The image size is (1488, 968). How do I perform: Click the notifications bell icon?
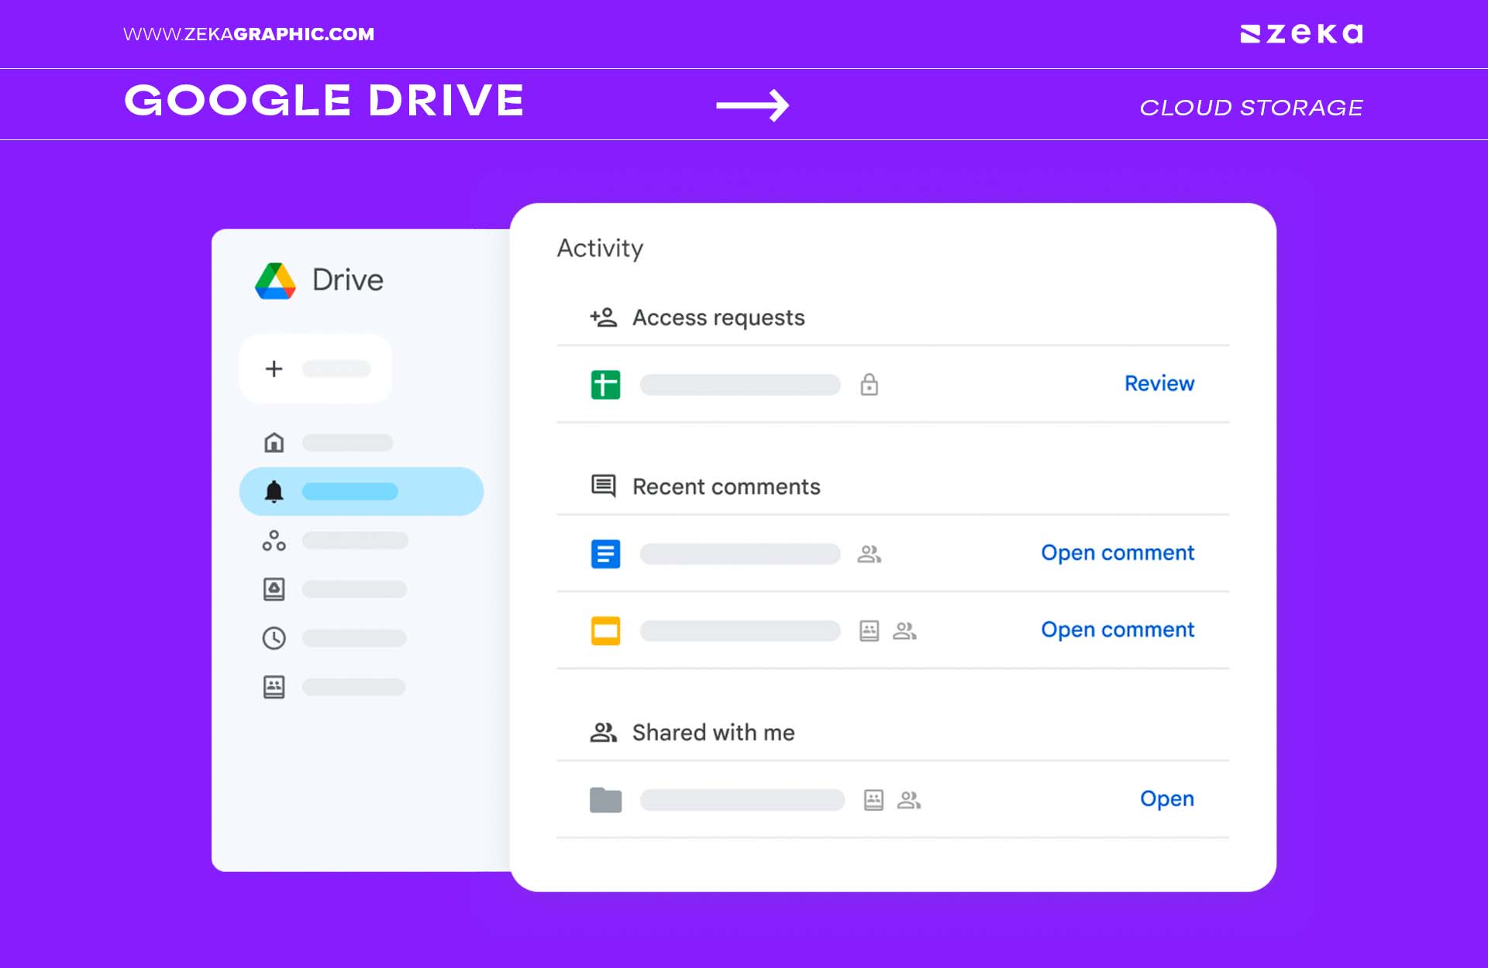tap(274, 491)
